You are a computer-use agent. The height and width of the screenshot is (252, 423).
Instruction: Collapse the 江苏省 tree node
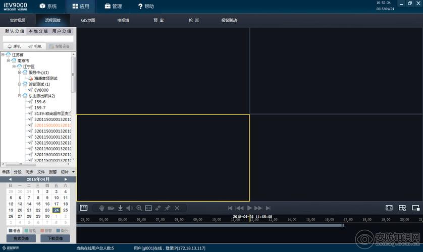tap(3, 54)
